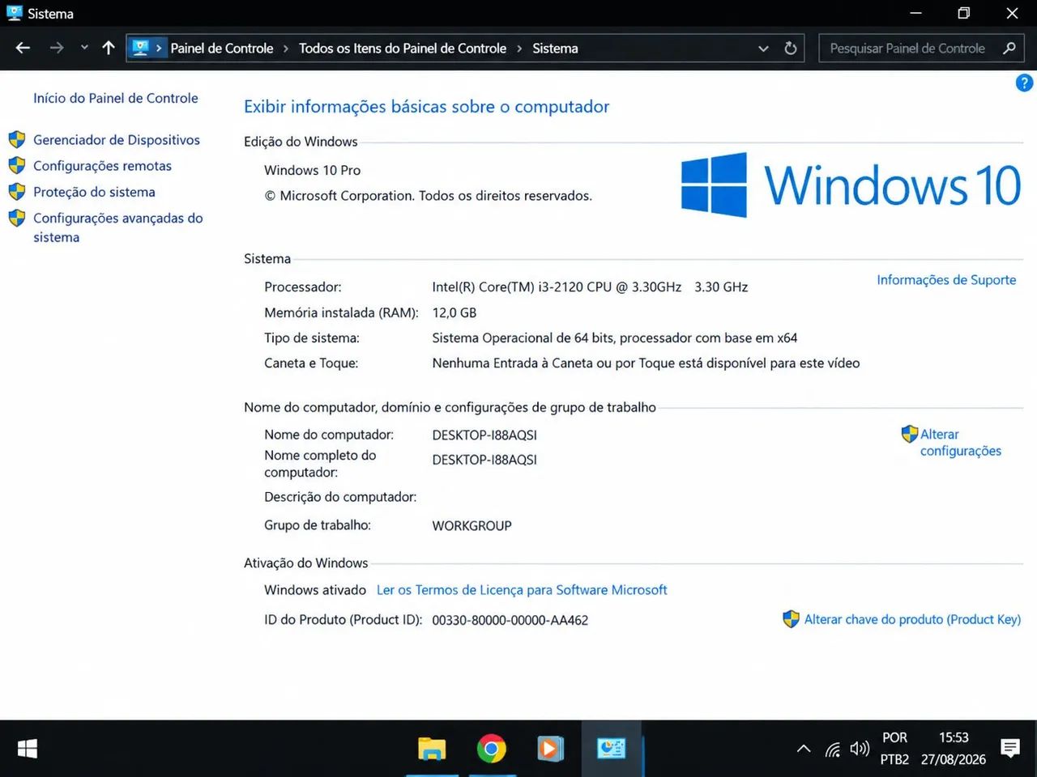
Task: Close the Sistema window
Action: click(1012, 13)
